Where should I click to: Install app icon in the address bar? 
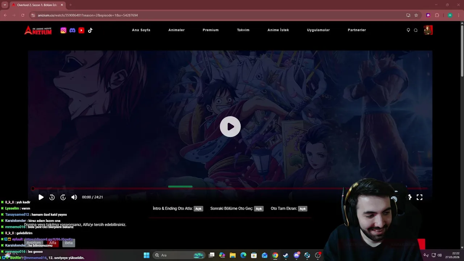(408, 15)
